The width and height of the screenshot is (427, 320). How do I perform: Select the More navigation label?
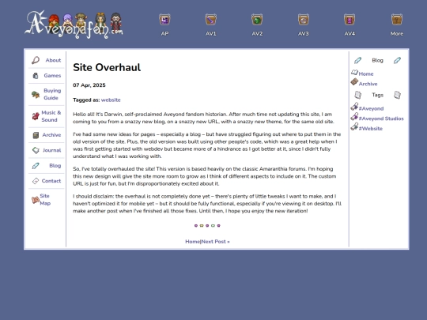(x=397, y=34)
